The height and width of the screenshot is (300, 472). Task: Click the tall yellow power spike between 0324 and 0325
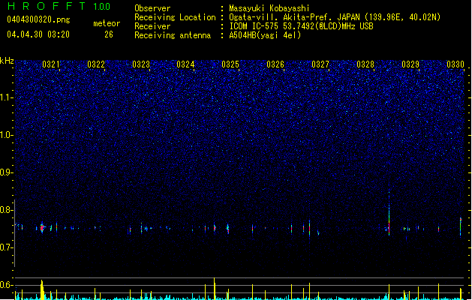pyautogui.click(x=215, y=289)
